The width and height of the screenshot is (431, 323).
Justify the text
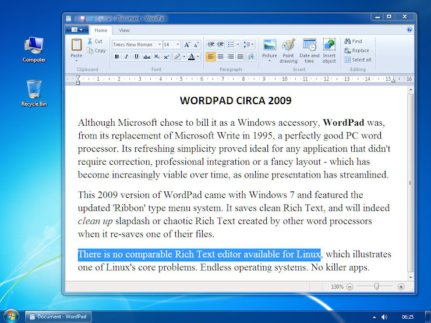[x=240, y=56]
